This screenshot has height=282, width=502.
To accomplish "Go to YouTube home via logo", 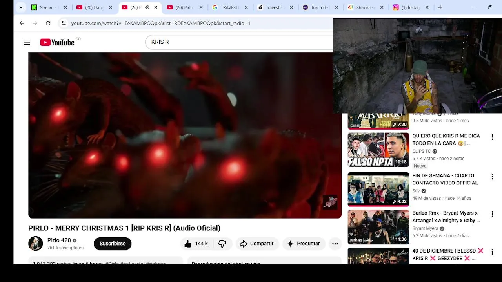I will pos(57,42).
